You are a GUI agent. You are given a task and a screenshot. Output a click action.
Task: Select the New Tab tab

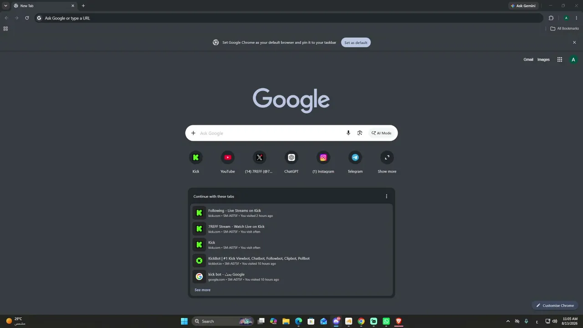44,6
